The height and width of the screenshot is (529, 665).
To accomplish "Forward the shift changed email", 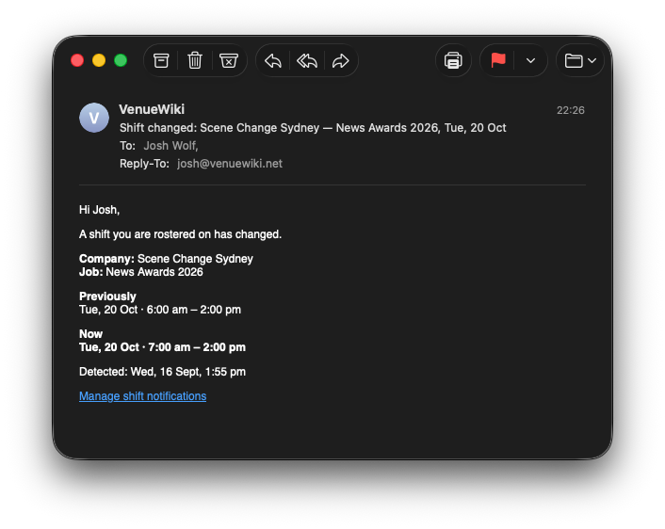I will [x=341, y=61].
